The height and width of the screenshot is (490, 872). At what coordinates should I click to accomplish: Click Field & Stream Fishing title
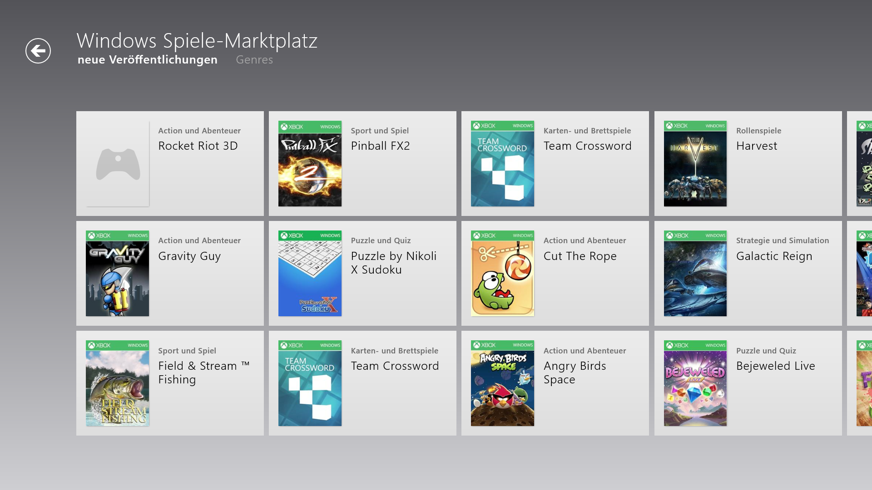[204, 372]
